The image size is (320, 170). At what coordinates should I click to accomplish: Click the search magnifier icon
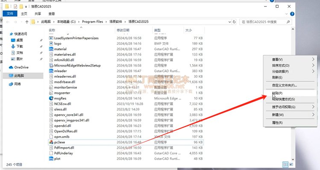tap(288, 22)
